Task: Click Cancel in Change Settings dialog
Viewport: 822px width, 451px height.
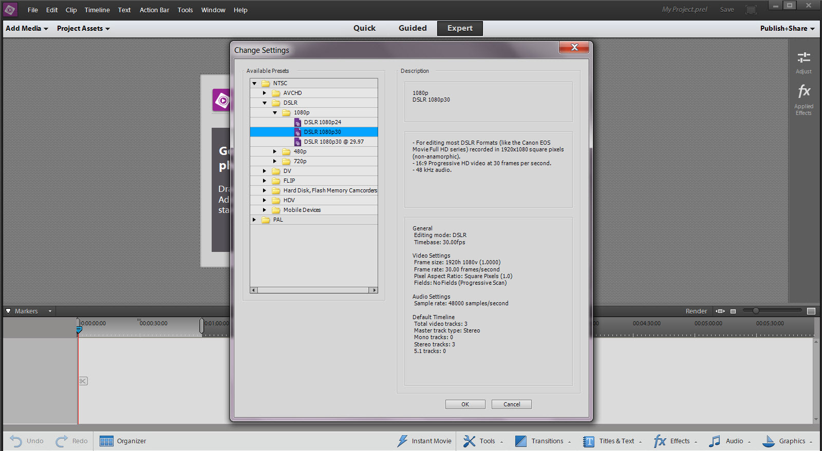Action: (x=512, y=404)
